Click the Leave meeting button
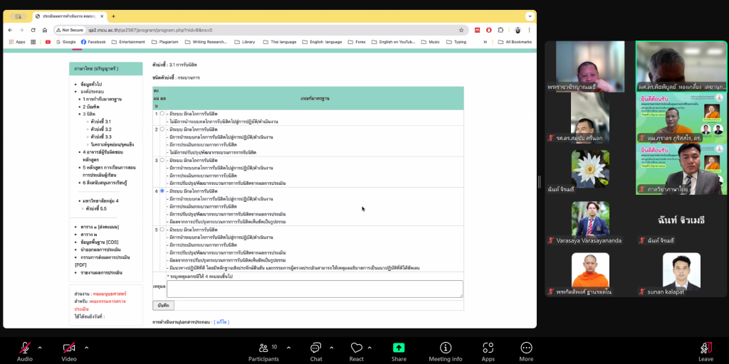729x364 pixels. coord(706,351)
